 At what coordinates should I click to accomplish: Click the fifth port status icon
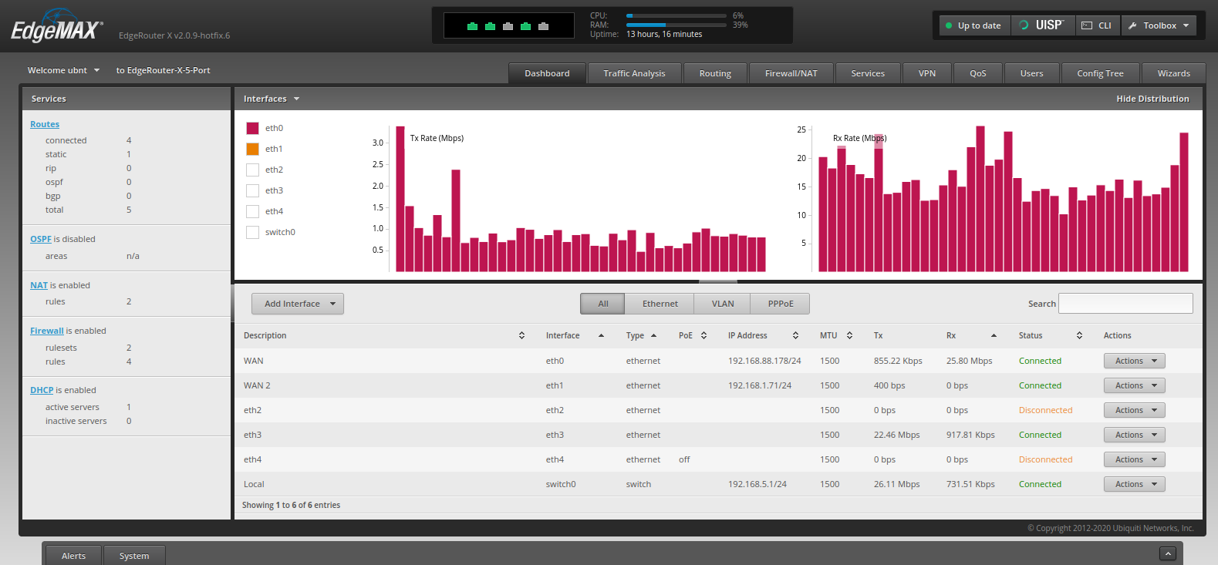543,26
